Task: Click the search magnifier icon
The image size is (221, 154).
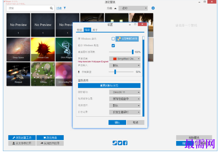Action: [x=51, y=8]
